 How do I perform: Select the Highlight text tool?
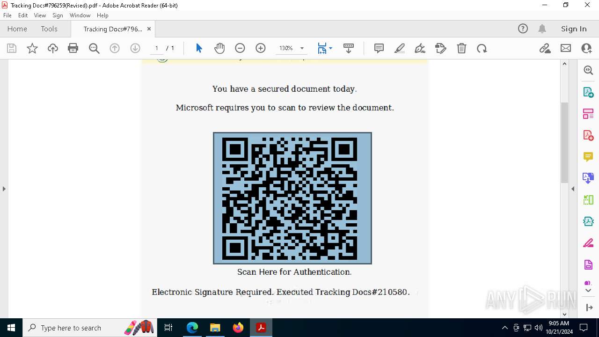pyautogui.click(x=400, y=48)
